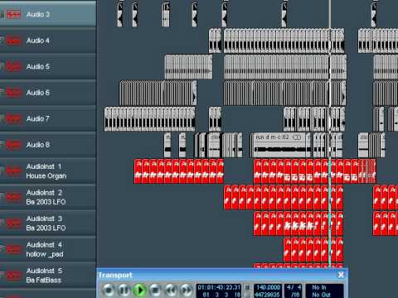The image size is (398, 298).
Task: Close the Transport panel
Action: click(341, 275)
